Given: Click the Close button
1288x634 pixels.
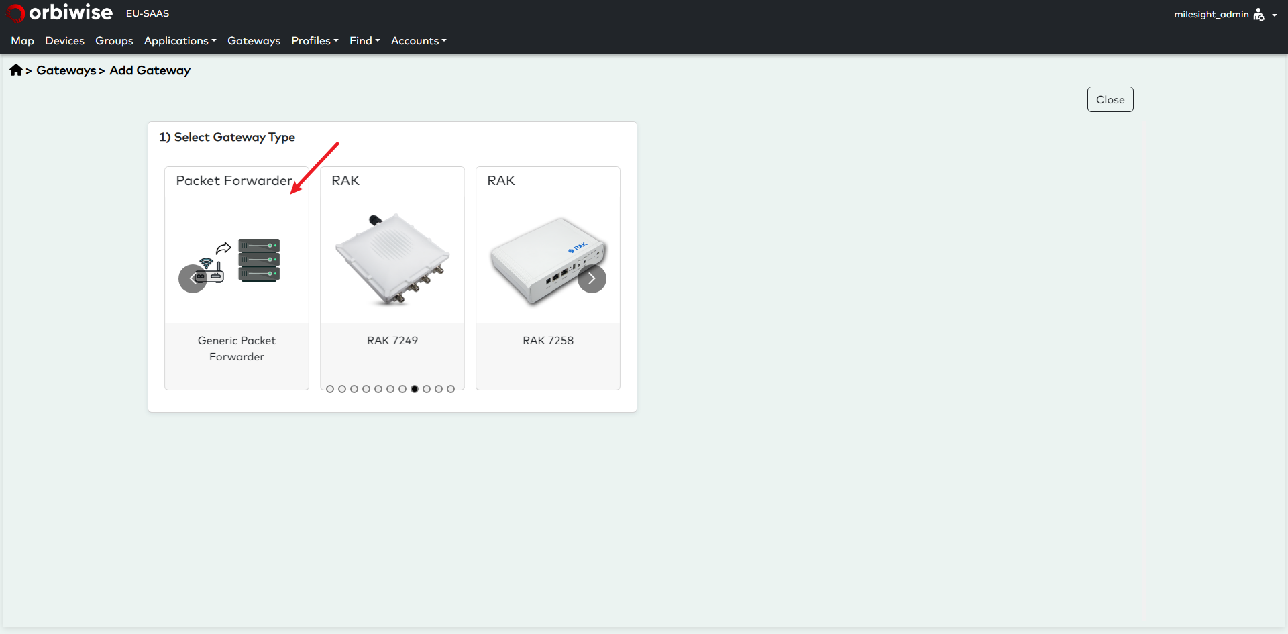Looking at the screenshot, I should pyautogui.click(x=1110, y=99).
